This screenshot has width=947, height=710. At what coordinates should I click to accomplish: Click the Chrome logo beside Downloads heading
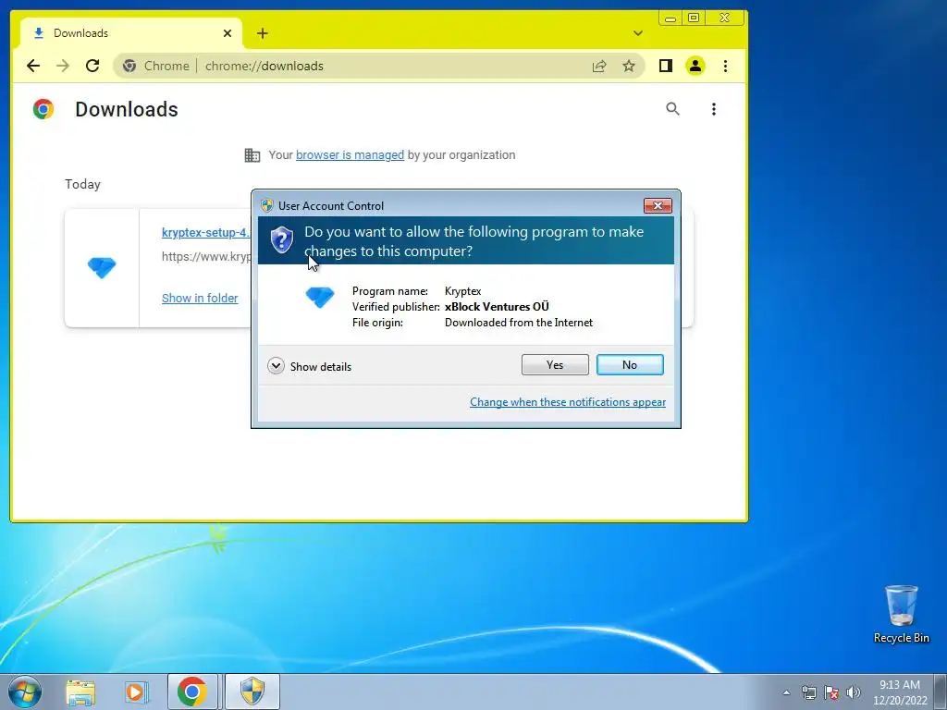coord(43,109)
